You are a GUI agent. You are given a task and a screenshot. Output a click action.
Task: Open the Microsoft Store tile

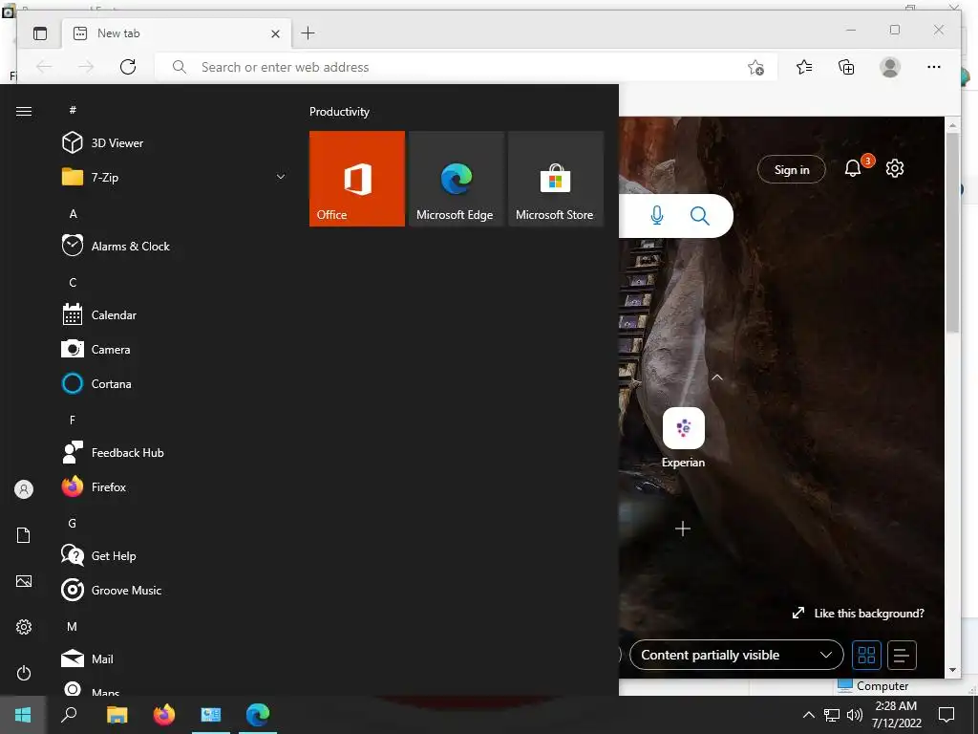point(556,179)
